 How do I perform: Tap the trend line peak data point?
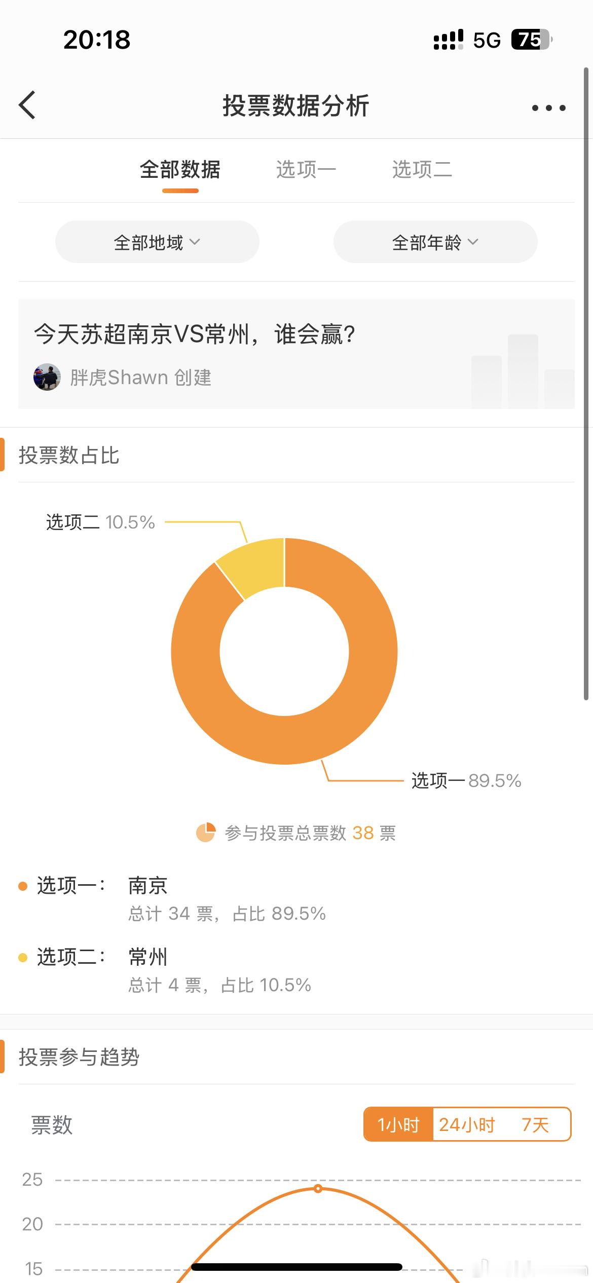(318, 1188)
